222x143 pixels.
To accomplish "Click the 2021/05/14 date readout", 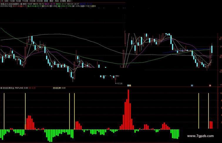I will (x=6, y=6).
